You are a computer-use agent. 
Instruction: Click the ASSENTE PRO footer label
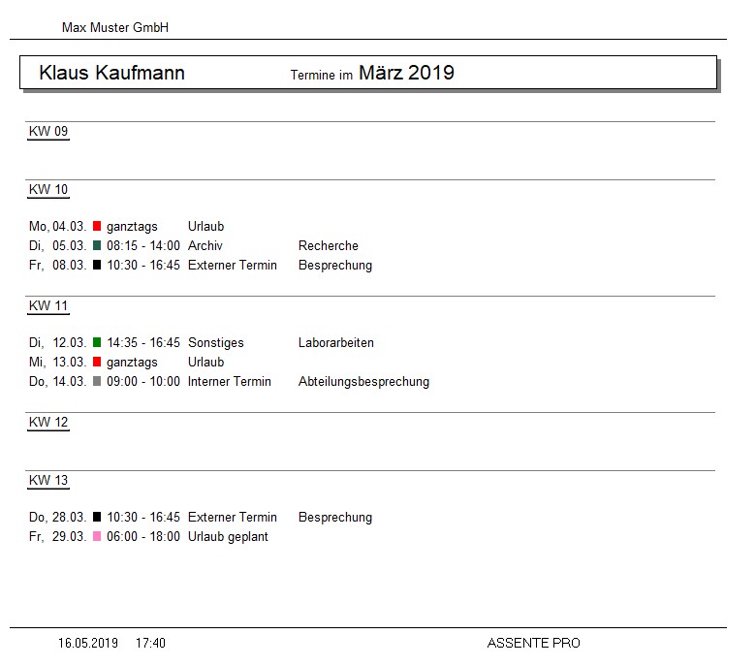coord(534,643)
